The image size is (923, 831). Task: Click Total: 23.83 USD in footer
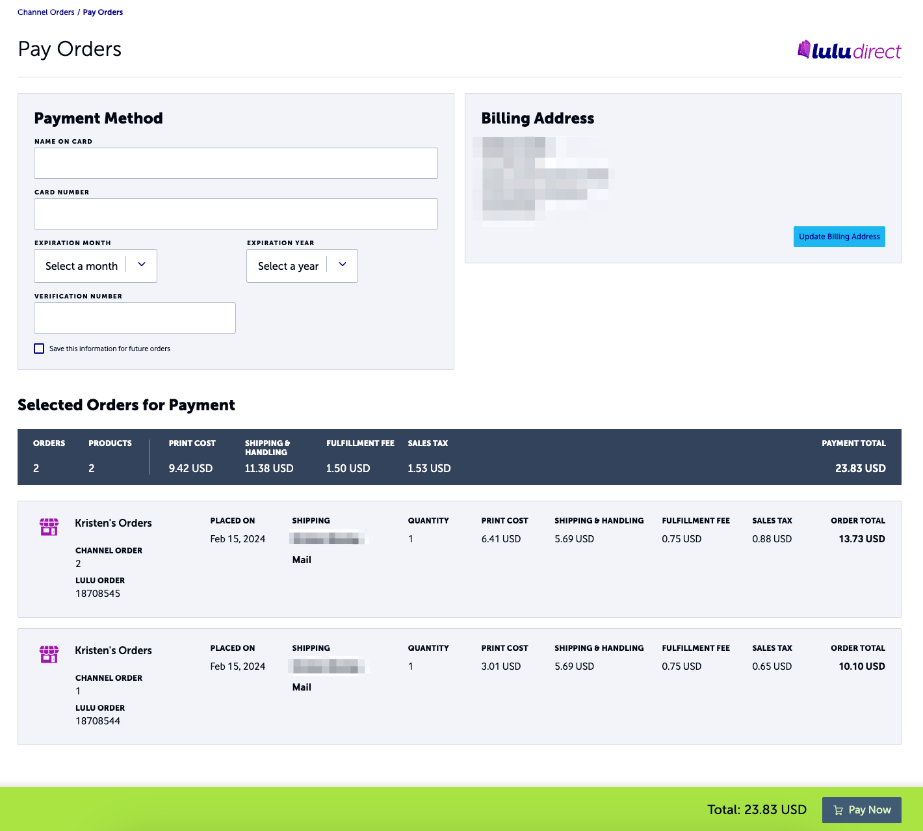pyautogui.click(x=757, y=810)
